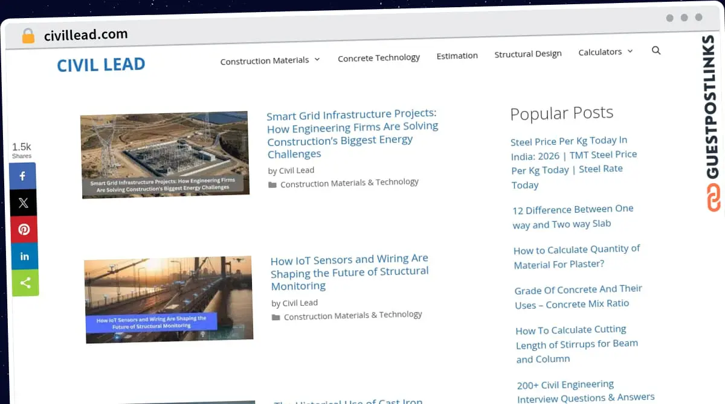This screenshot has width=725, height=404.
Task: Open the Smart Grid article thumbnail image
Action: tap(164, 154)
